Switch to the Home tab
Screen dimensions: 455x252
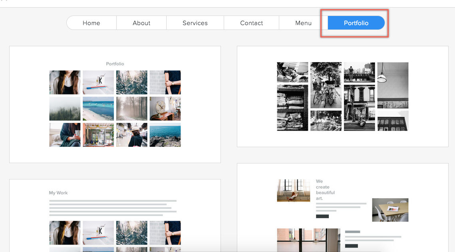[x=91, y=23]
